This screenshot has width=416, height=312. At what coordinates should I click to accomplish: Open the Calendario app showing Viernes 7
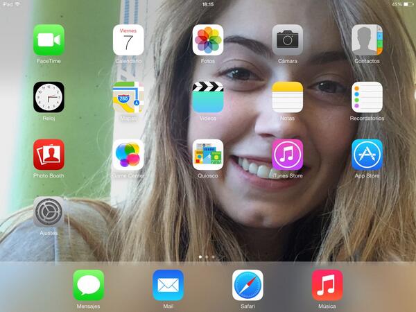128,40
